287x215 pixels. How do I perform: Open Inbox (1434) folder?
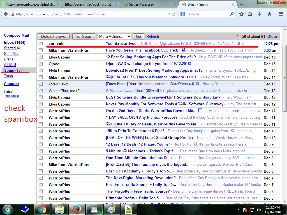point(15,43)
